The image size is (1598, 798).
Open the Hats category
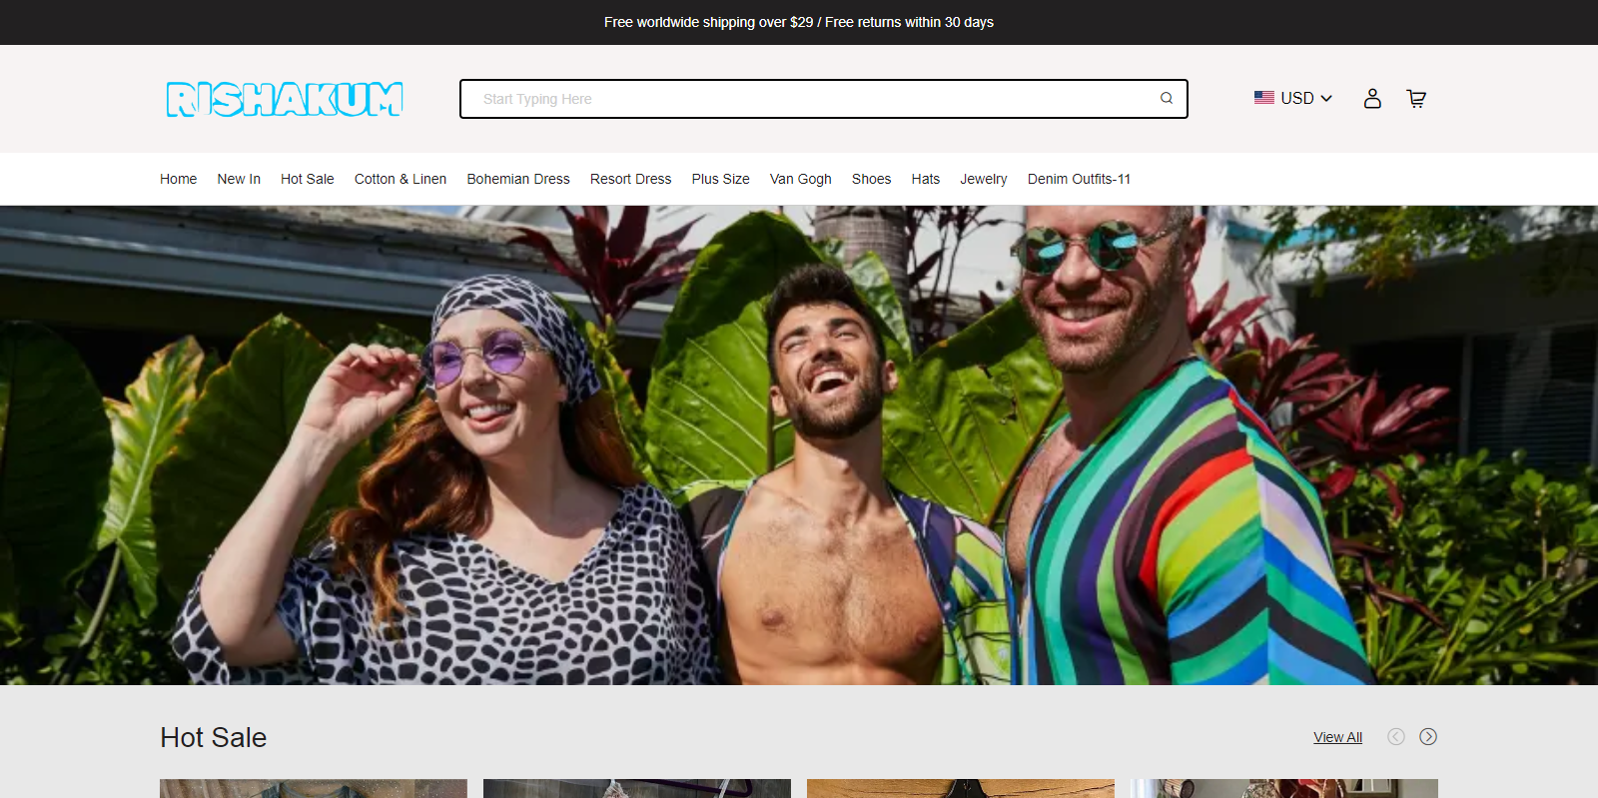pyautogui.click(x=925, y=179)
